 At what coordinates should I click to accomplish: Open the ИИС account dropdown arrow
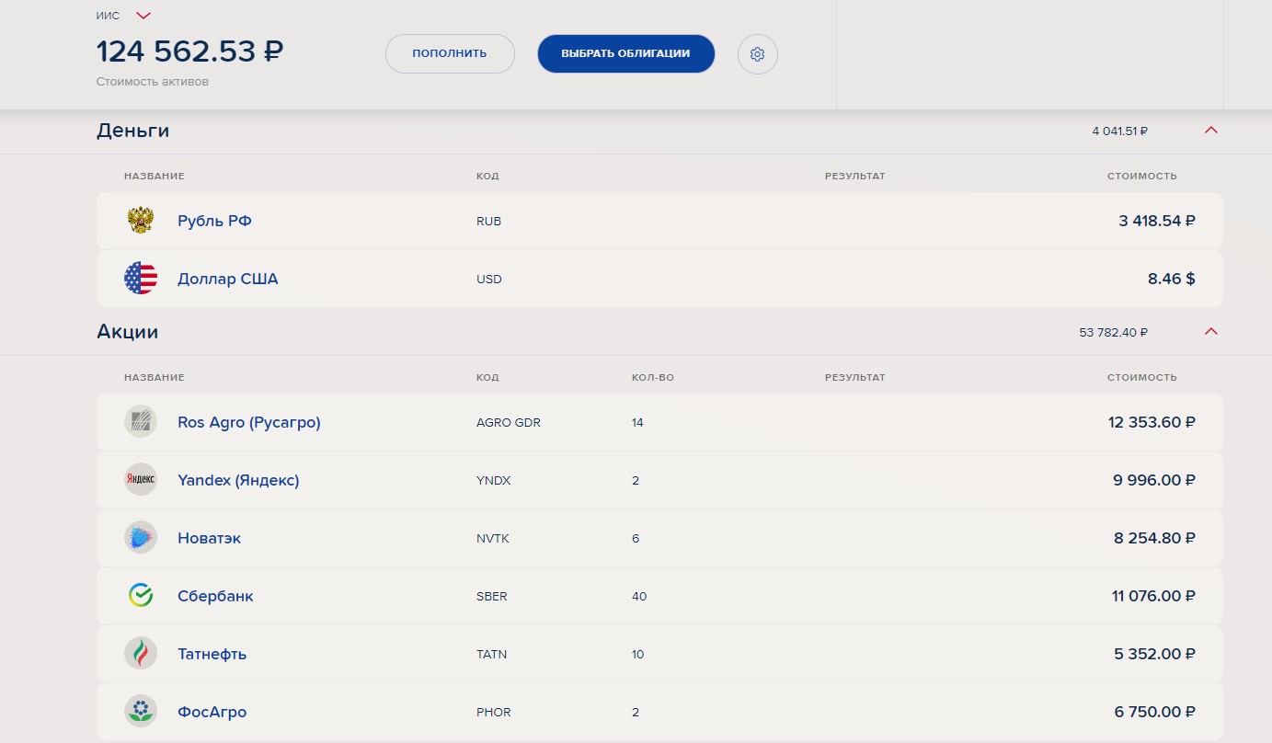pos(143,16)
